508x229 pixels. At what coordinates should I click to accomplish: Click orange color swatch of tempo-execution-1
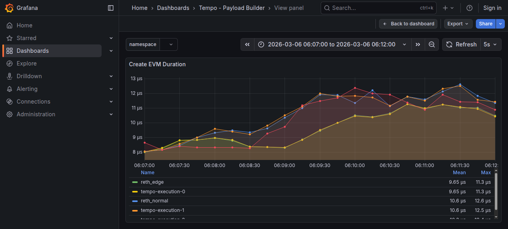135,210
